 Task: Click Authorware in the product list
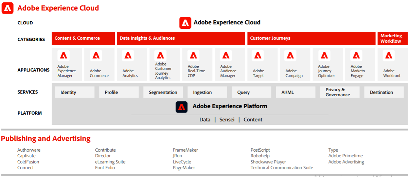point(29,150)
